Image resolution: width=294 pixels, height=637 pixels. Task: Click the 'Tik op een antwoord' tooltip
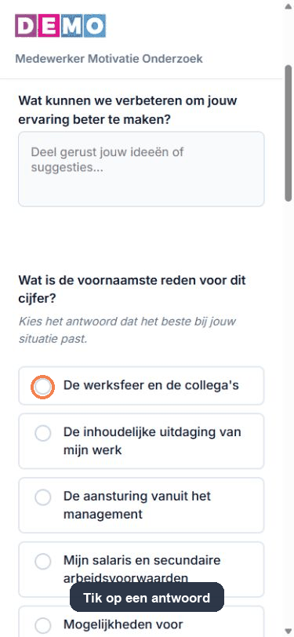147,597
